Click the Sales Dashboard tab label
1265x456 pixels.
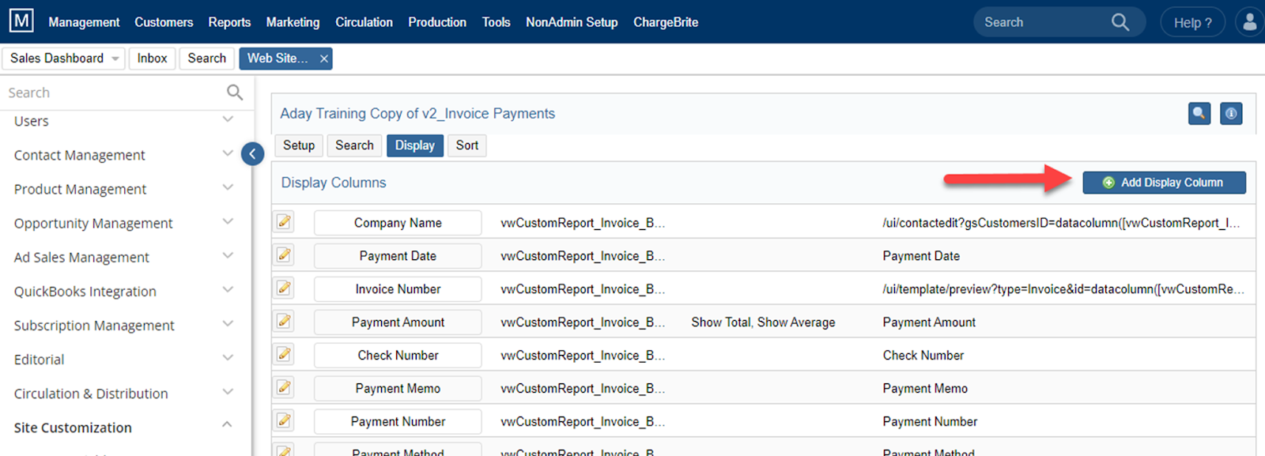click(x=57, y=58)
